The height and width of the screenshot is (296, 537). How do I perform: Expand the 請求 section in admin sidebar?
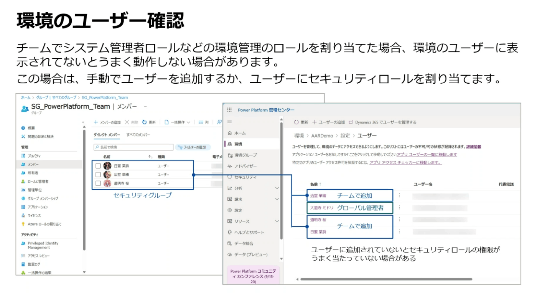click(x=277, y=199)
